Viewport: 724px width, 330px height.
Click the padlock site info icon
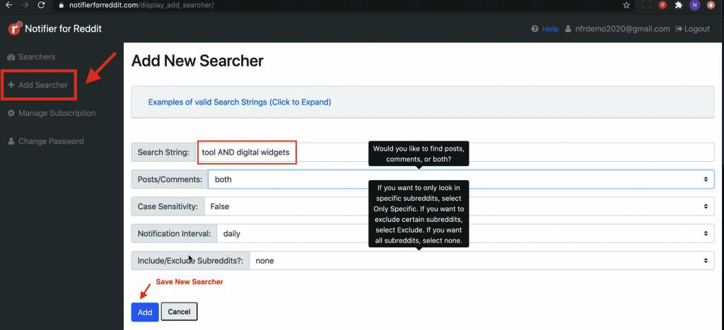61,6
